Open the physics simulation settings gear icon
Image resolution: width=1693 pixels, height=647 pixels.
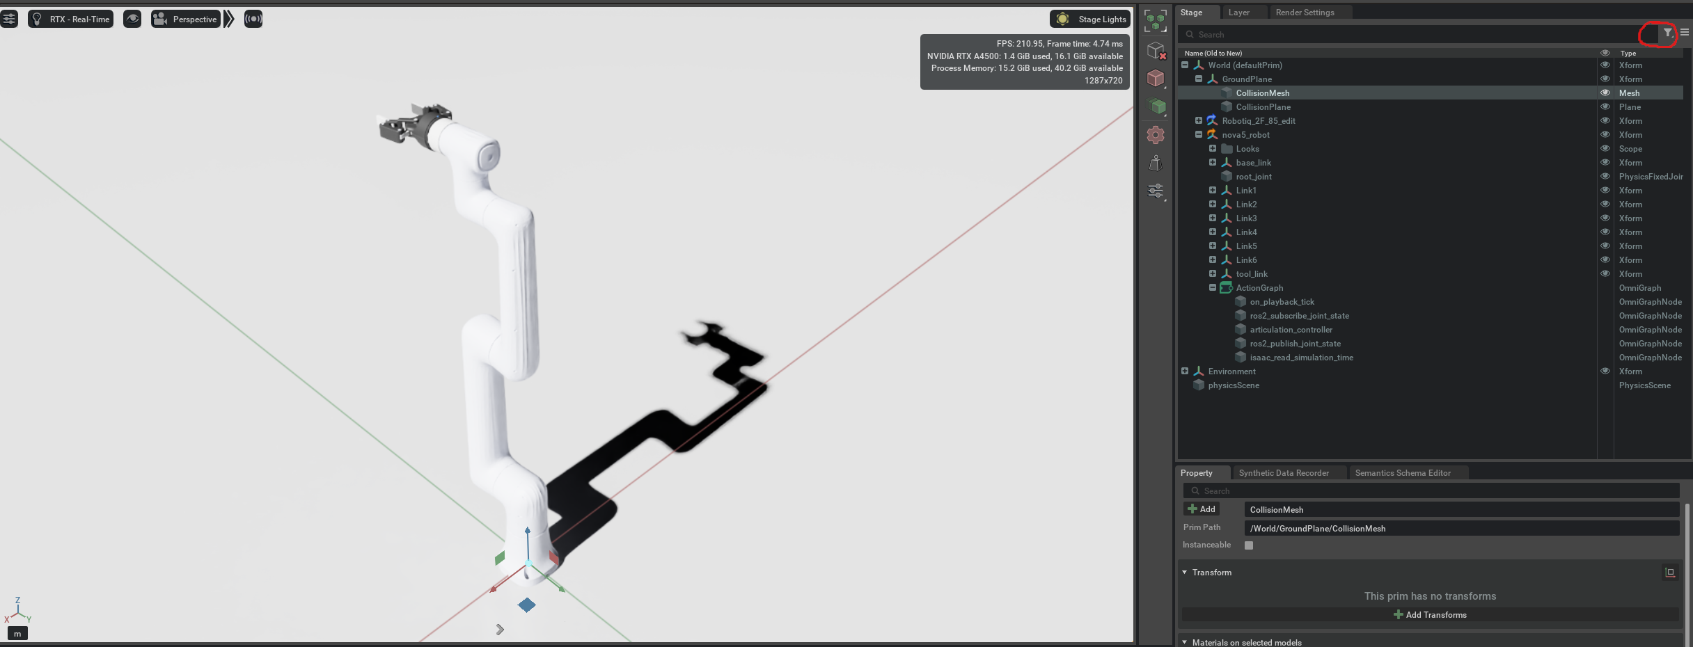1156,134
